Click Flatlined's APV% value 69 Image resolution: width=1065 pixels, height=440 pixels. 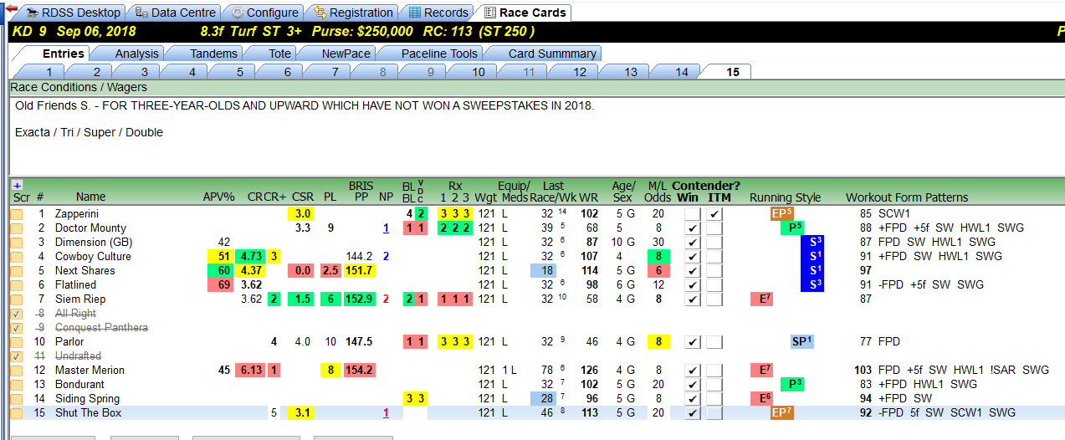click(223, 285)
